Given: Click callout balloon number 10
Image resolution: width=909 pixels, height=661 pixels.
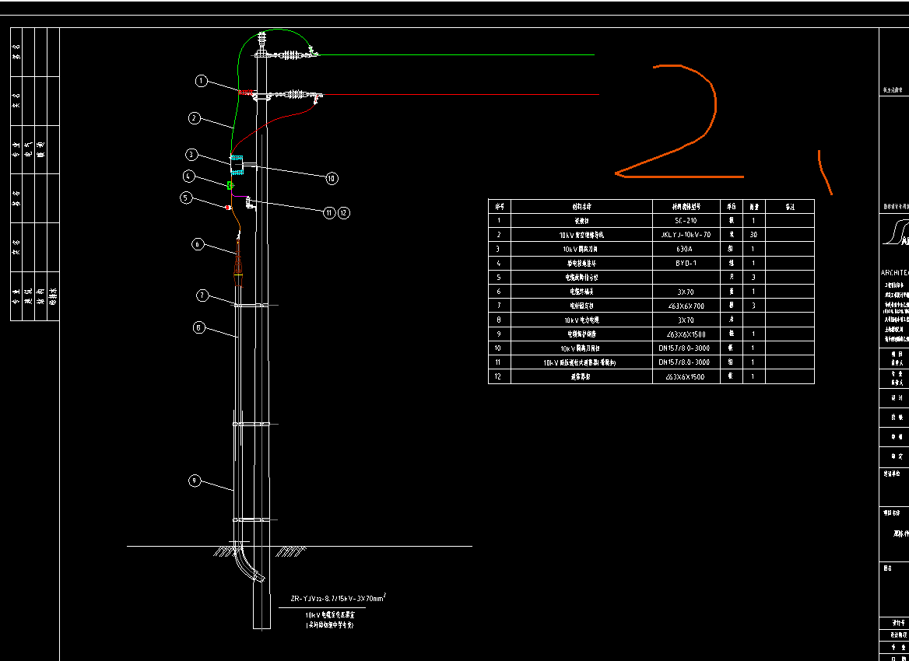Looking at the screenshot, I should pyautogui.click(x=332, y=178).
